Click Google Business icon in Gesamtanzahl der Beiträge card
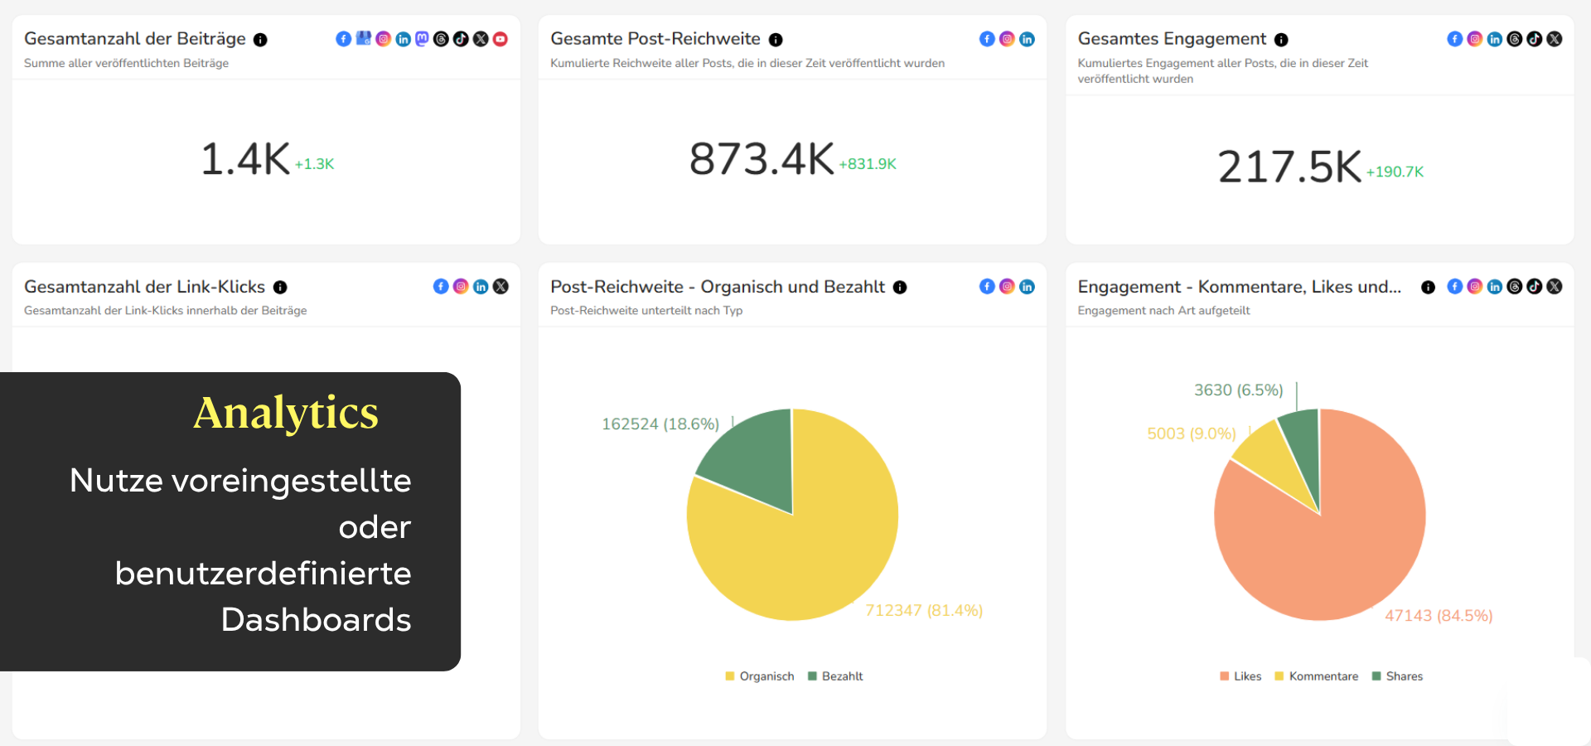The width and height of the screenshot is (1591, 746). click(x=364, y=38)
